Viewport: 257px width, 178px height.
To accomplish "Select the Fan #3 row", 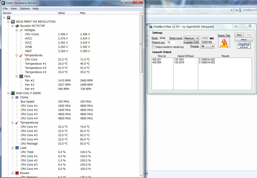I will click(70, 85).
